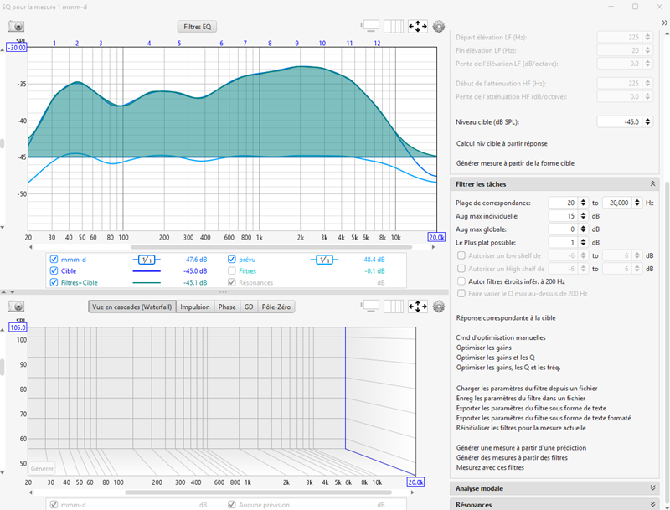Switch to the Phase tab

click(227, 307)
